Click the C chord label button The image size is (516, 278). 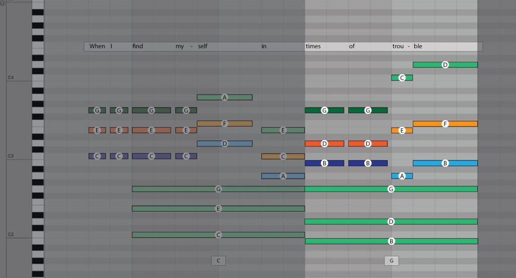tap(218, 260)
